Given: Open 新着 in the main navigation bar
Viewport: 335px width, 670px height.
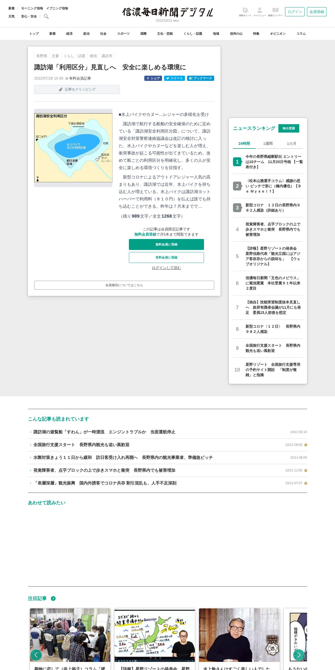Looking at the screenshot, I should click(52, 34).
